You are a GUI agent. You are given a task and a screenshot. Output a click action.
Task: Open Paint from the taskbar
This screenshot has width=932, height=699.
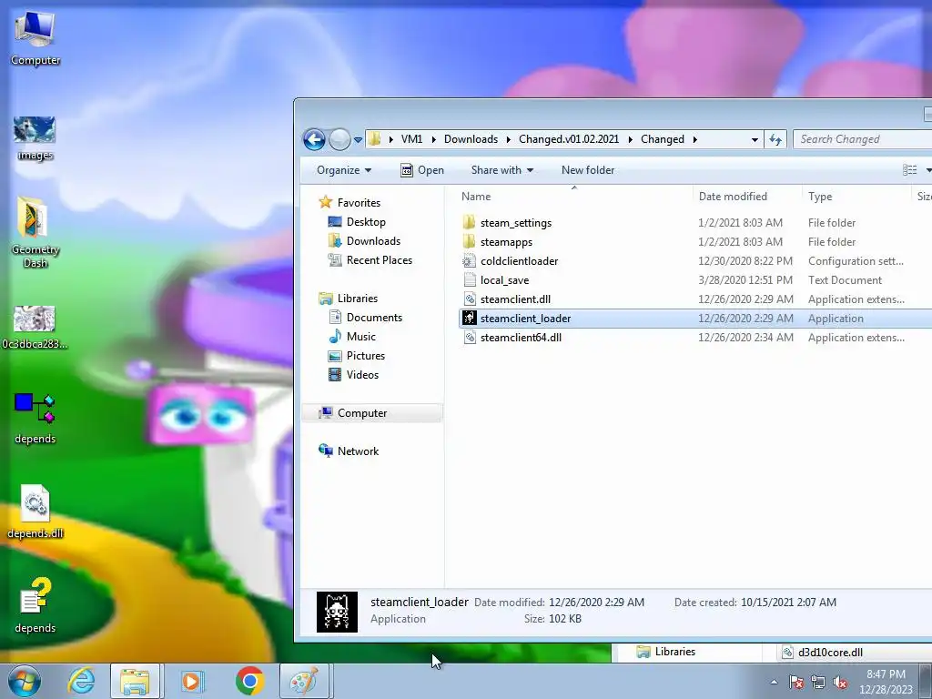[x=304, y=681]
